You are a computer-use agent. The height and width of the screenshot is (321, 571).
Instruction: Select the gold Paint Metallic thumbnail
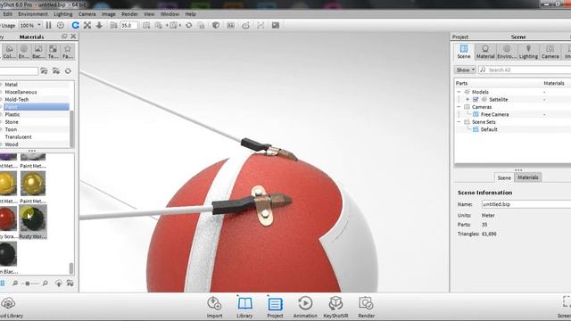coord(33,184)
